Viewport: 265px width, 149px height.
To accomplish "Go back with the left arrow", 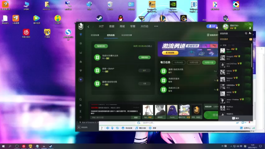I will [x=88, y=26].
